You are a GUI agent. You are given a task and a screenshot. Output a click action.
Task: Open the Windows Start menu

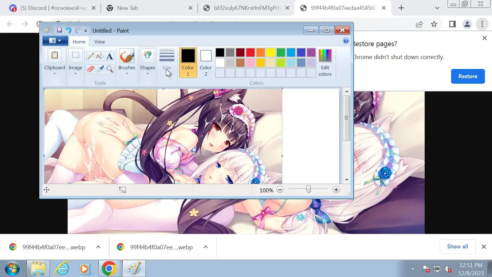12,269
